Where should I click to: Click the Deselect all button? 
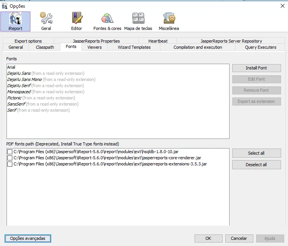pos(256,165)
